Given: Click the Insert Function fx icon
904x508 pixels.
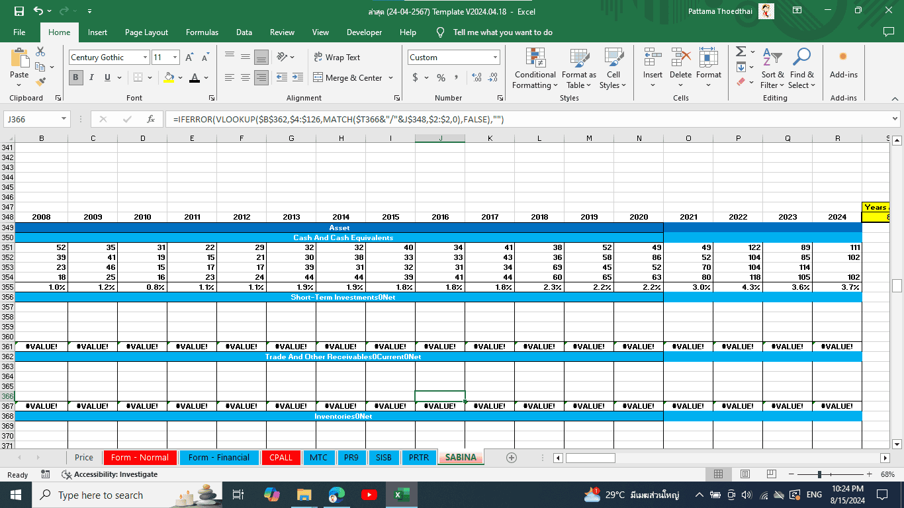Looking at the screenshot, I should [151, 119].
